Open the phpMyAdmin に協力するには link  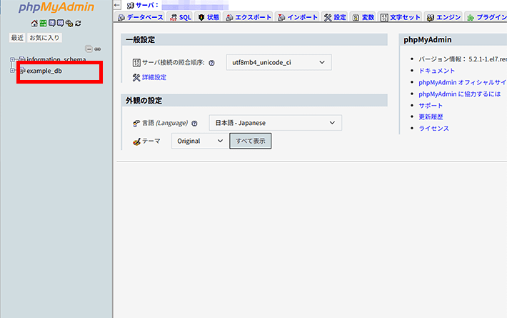(459, 94)
